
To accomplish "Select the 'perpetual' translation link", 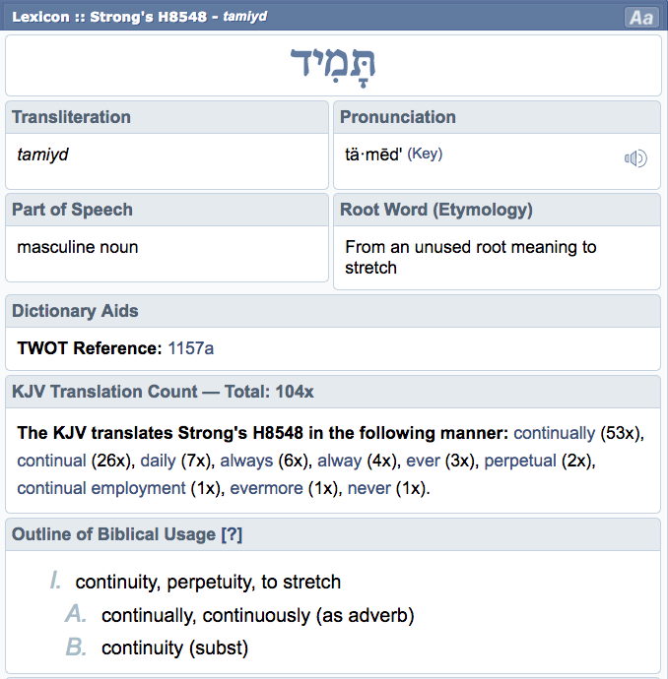I will pos(520,461).
